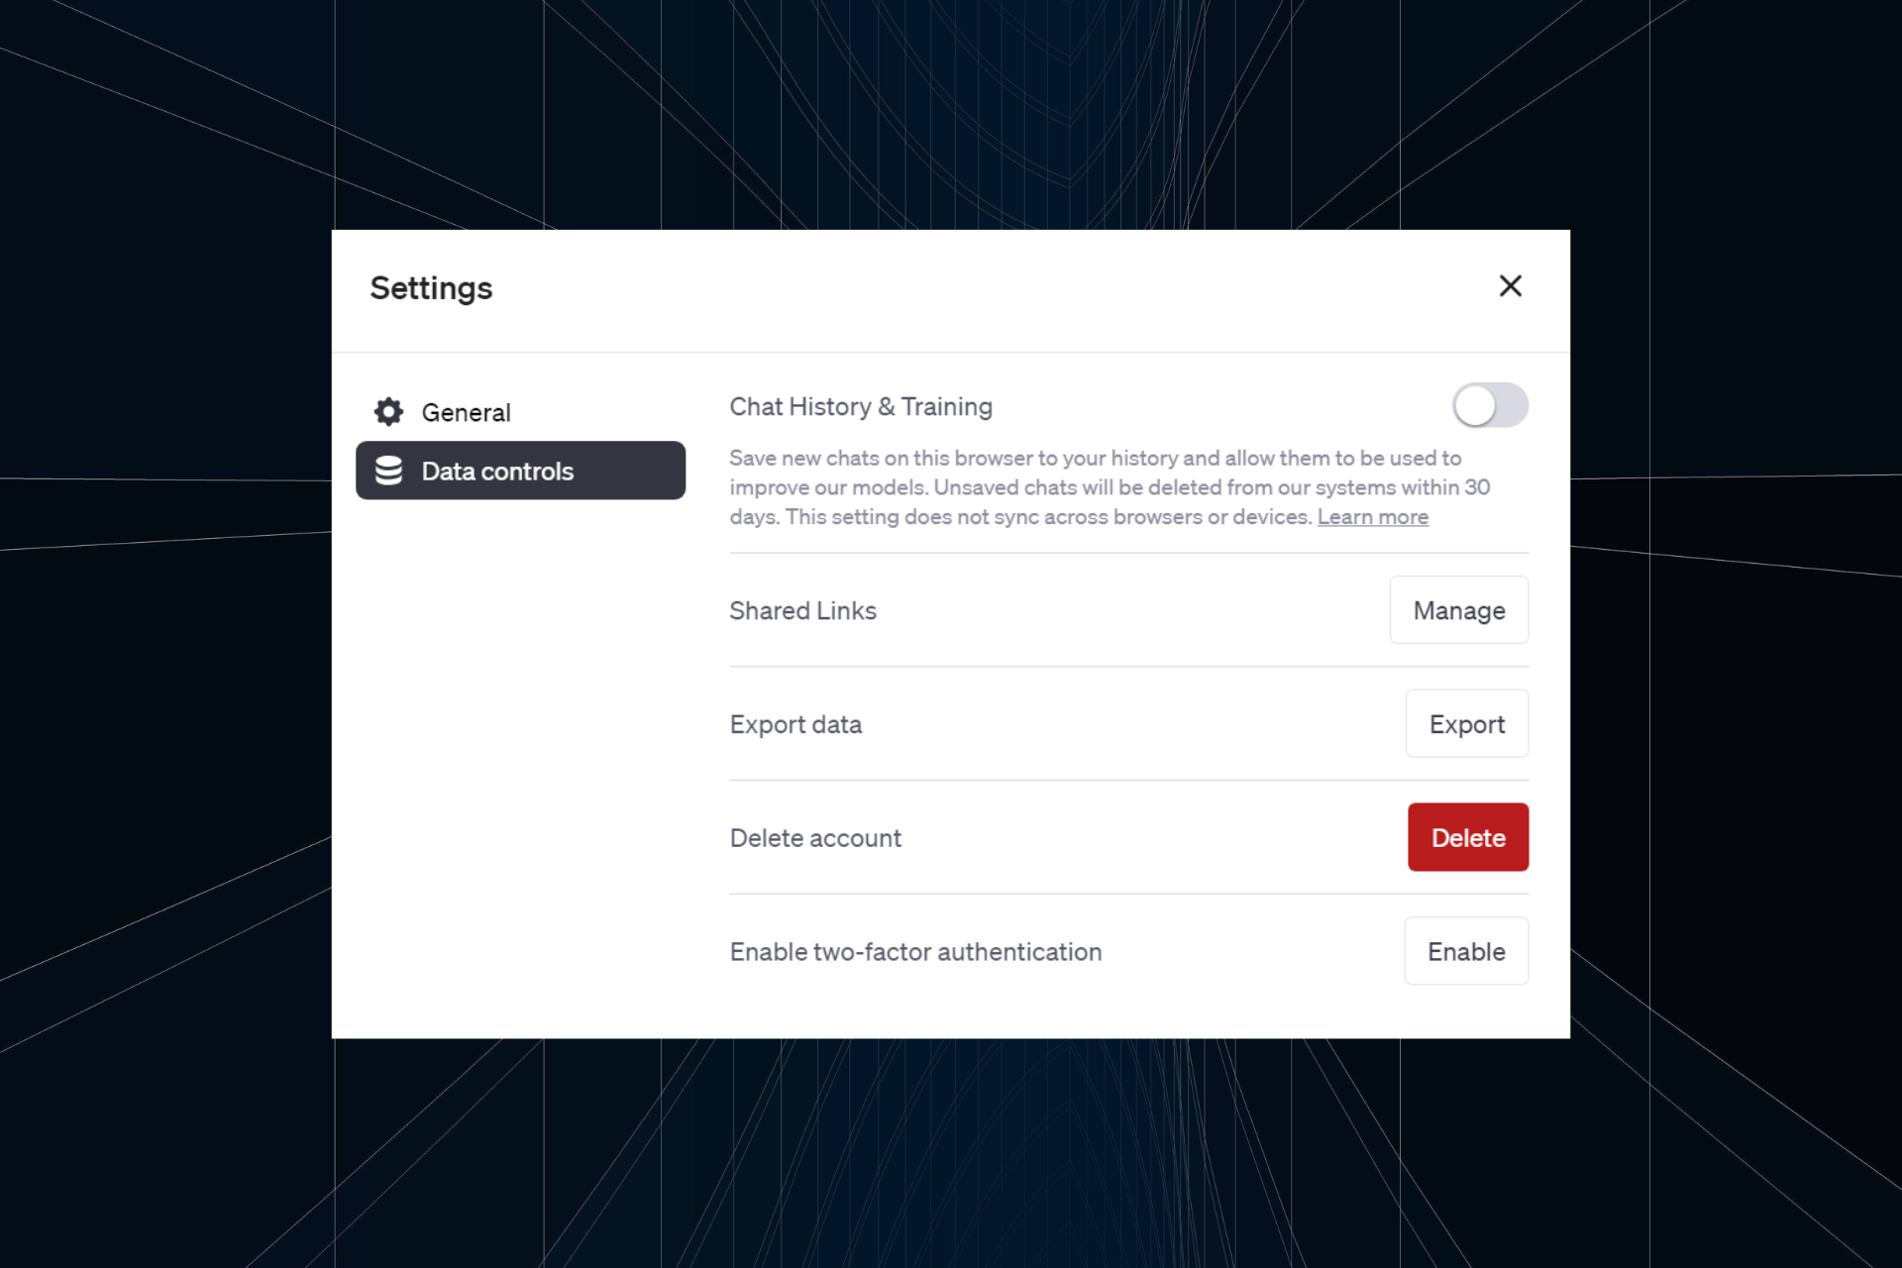Image resolution: width=1902 pixels, height=1268 pixels.
Task: Click Delete account destructive action icon
Action: point(1467,838)
